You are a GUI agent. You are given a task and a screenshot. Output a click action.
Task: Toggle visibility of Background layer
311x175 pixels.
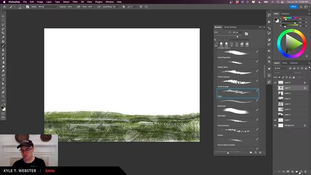pyautogui.click(x=275, y=125)
